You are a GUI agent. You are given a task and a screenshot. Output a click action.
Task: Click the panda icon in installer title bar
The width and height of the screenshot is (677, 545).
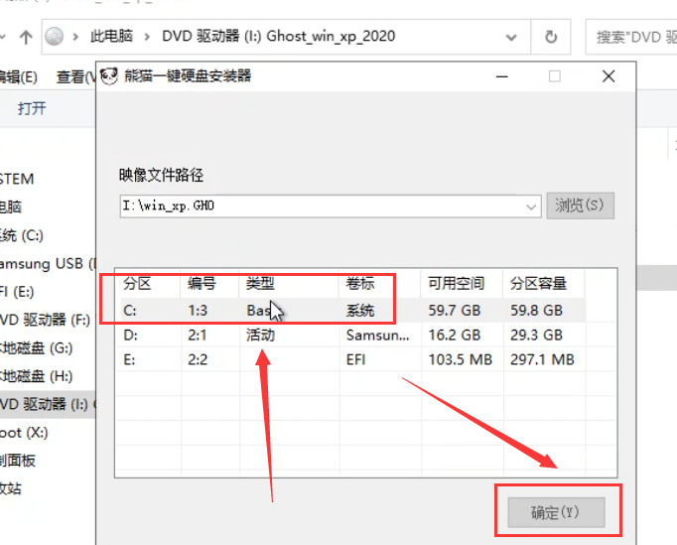(109, 76)
